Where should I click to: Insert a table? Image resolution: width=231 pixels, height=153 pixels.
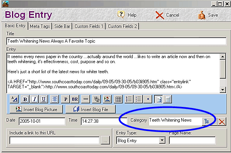[118, 99]
